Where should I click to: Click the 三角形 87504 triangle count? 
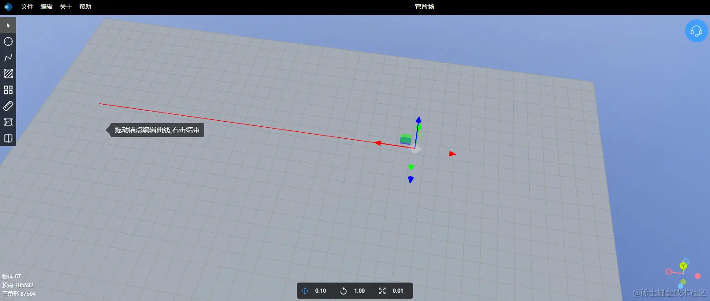pos(19,294)
